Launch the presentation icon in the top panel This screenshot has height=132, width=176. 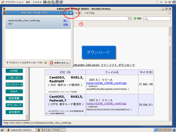click(x=57, y=2)
